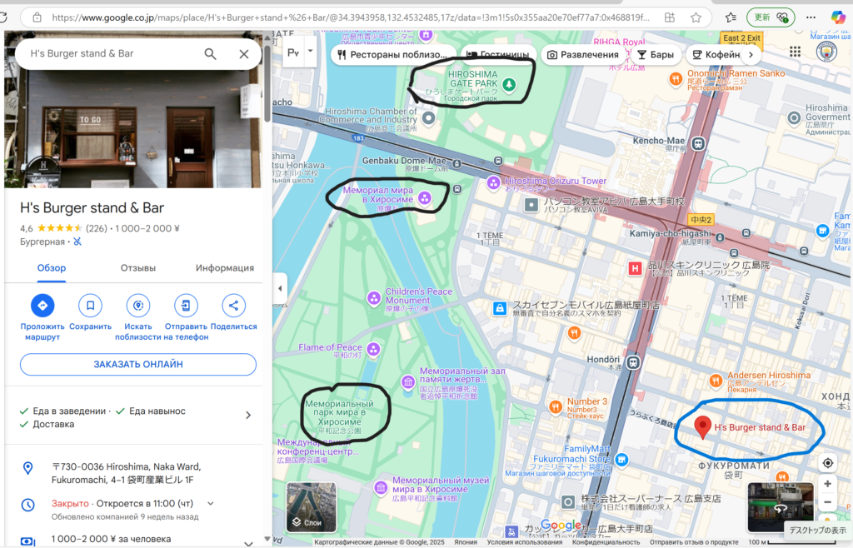Click the Кофейни filter chip
Screen dimensions: 853x548
click(x=716, y=55)
